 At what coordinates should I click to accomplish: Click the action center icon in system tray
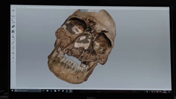169,92
